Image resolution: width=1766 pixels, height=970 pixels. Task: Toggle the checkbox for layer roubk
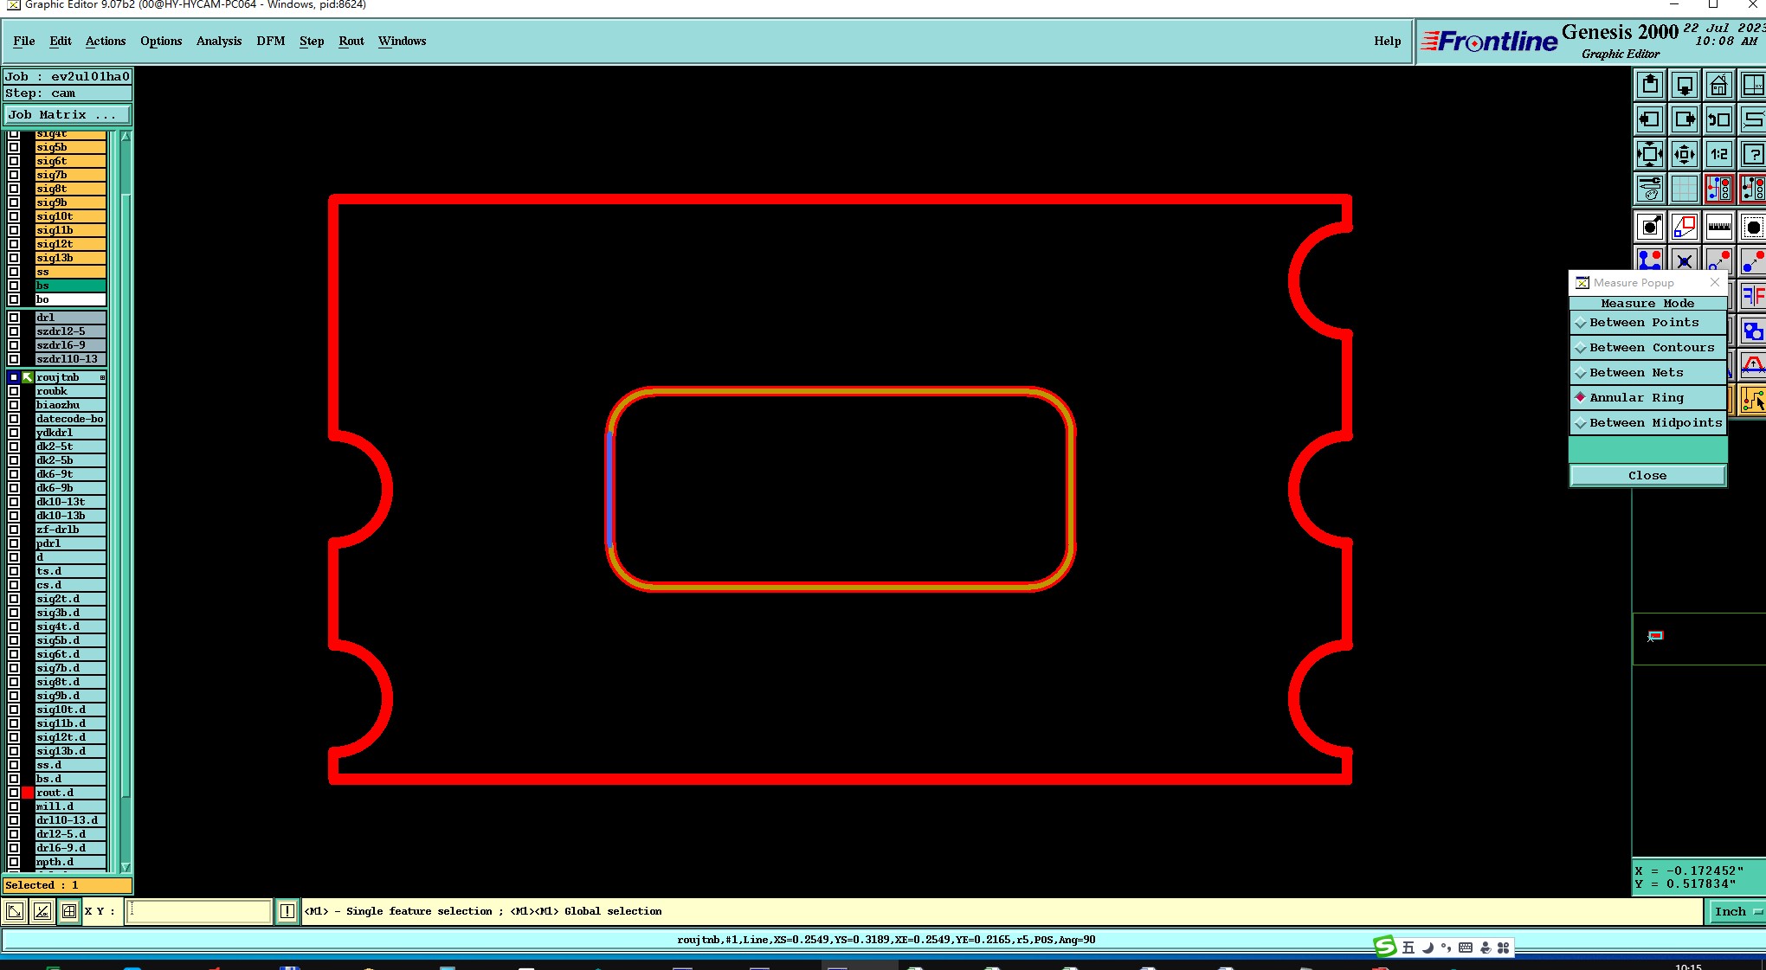pyautogui.click(x=14, y=391)
